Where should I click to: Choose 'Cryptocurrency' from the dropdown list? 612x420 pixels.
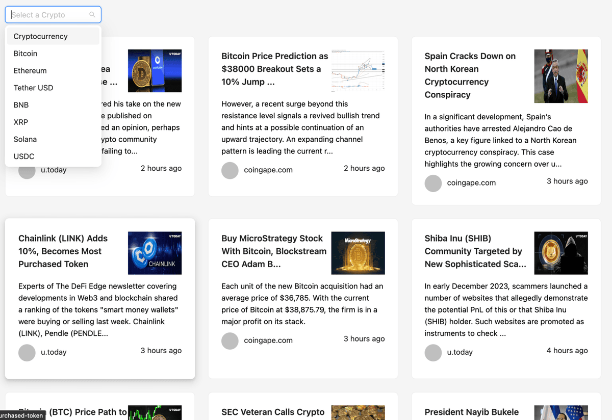[x=53, y=36]
